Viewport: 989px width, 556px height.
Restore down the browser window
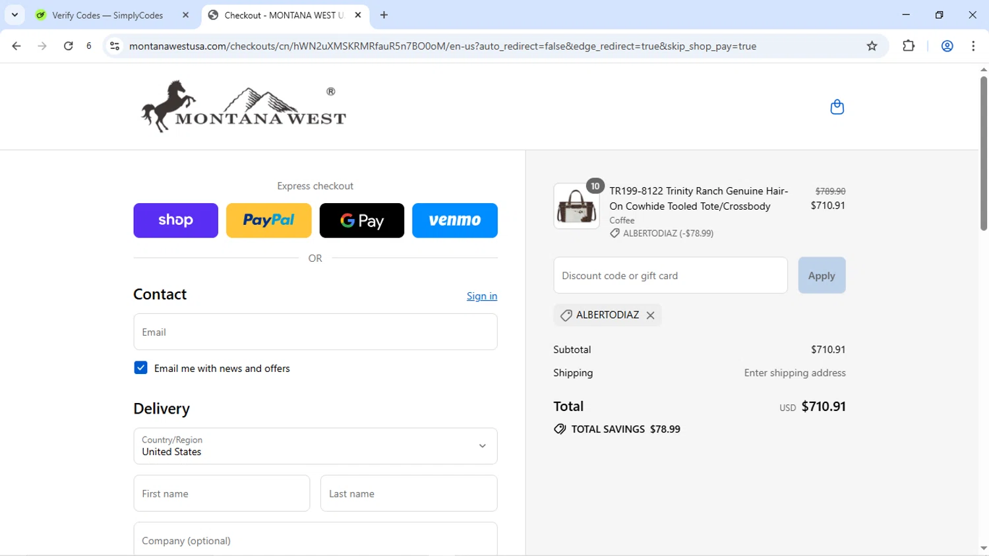coord(939,15)
